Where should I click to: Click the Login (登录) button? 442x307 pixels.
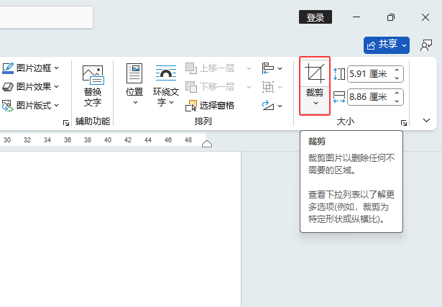pos(316,17)
